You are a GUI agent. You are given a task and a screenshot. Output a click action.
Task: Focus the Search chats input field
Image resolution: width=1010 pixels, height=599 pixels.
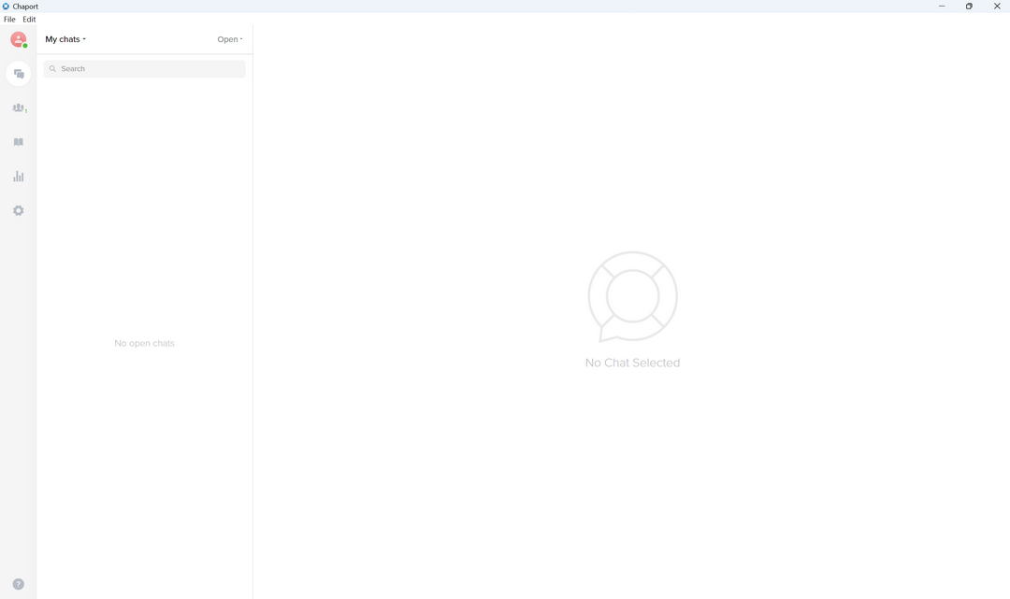point(150,69)
